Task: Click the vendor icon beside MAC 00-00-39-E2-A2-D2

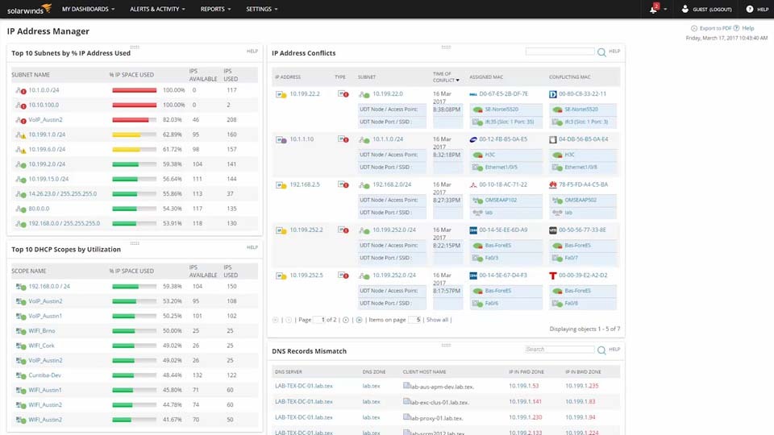Action: click(553, 275)
